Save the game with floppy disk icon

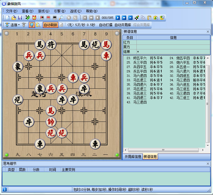20,18
